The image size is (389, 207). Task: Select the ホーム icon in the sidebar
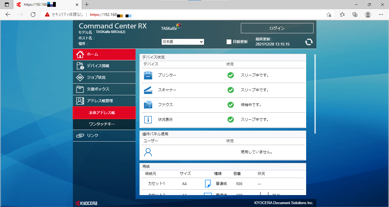(x=80, y=54)
